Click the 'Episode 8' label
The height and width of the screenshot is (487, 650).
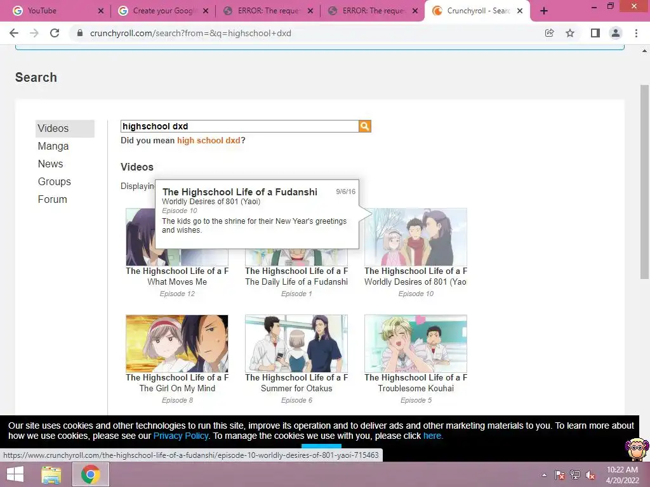(178, 401)
